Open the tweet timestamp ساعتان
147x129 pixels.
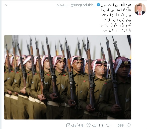(x=62, y=5)
